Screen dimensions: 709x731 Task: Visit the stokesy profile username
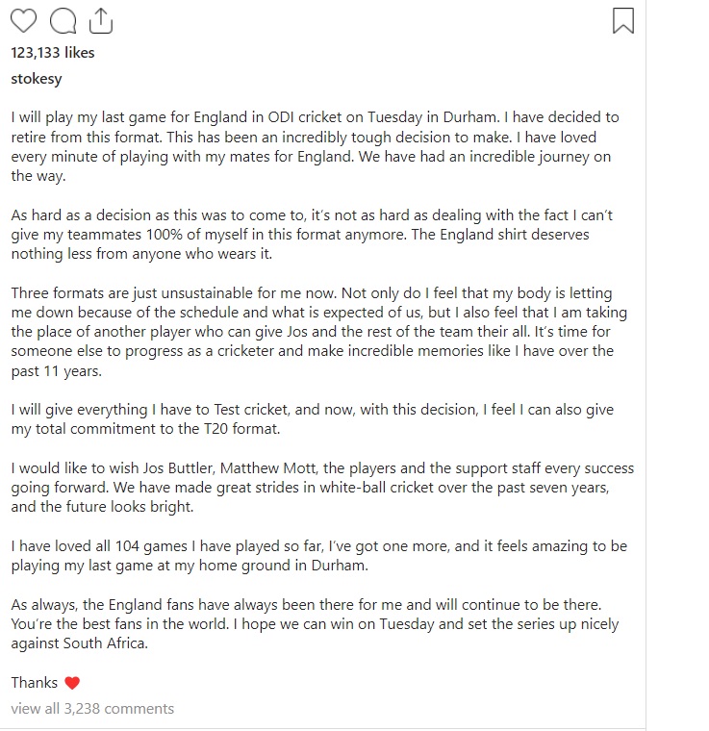[x=37, y=79]
